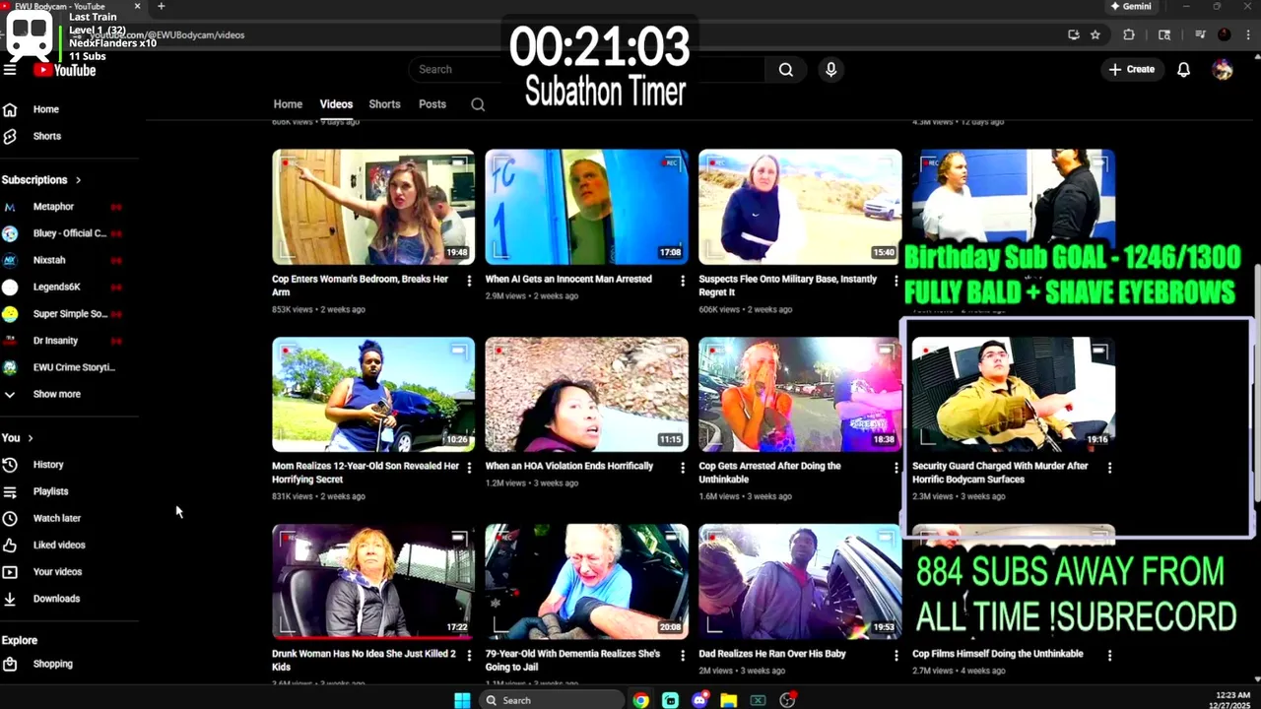This screenshot has height=709, width=1261.
Task: Open Bluey Official Channel subscription
Action: (69, 233)
